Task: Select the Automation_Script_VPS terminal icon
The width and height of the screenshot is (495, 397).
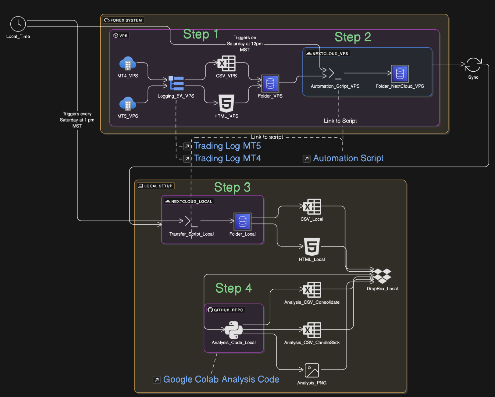Action: pos(335,73)
